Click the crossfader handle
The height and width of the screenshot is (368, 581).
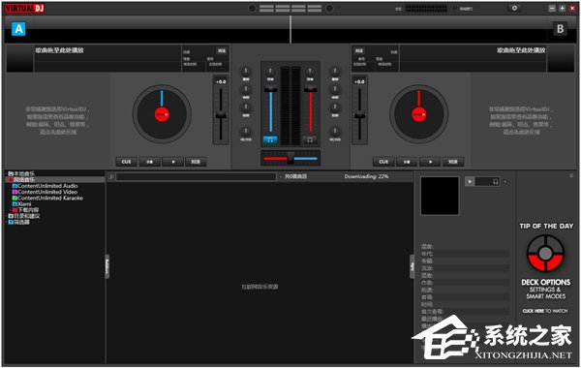(x=290, y=158)
